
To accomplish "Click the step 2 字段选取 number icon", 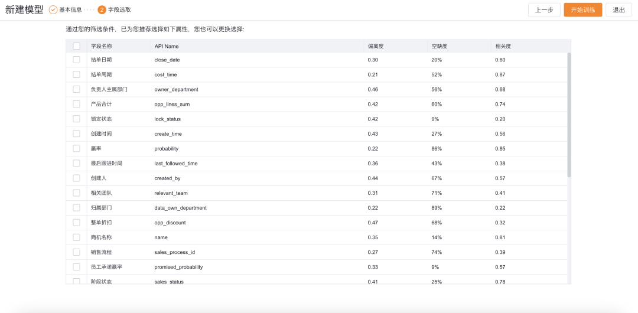I will [102, 10].
